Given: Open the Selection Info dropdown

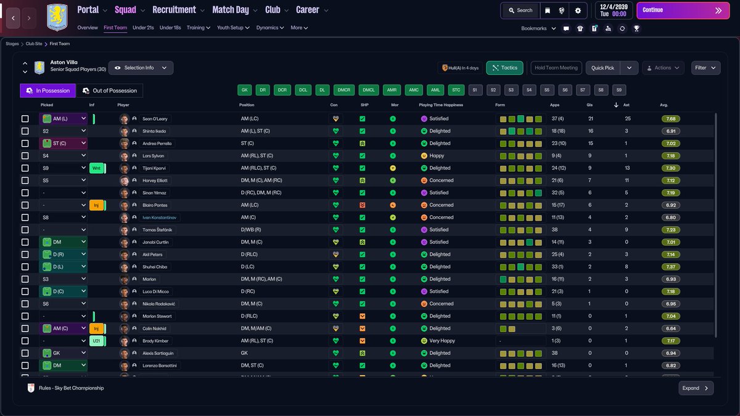Looking at the screenshot, I should pos(141,68).
